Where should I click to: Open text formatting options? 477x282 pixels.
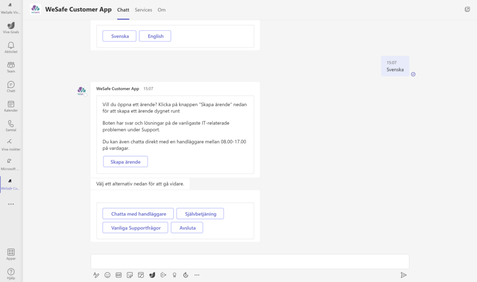96,275
